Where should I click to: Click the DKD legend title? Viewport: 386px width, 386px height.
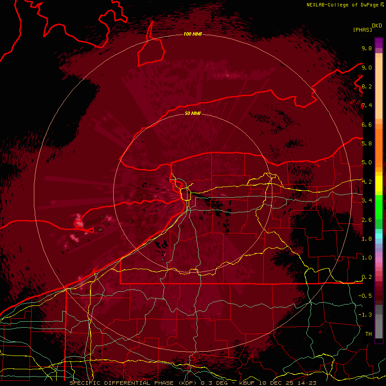click(377, 26)
